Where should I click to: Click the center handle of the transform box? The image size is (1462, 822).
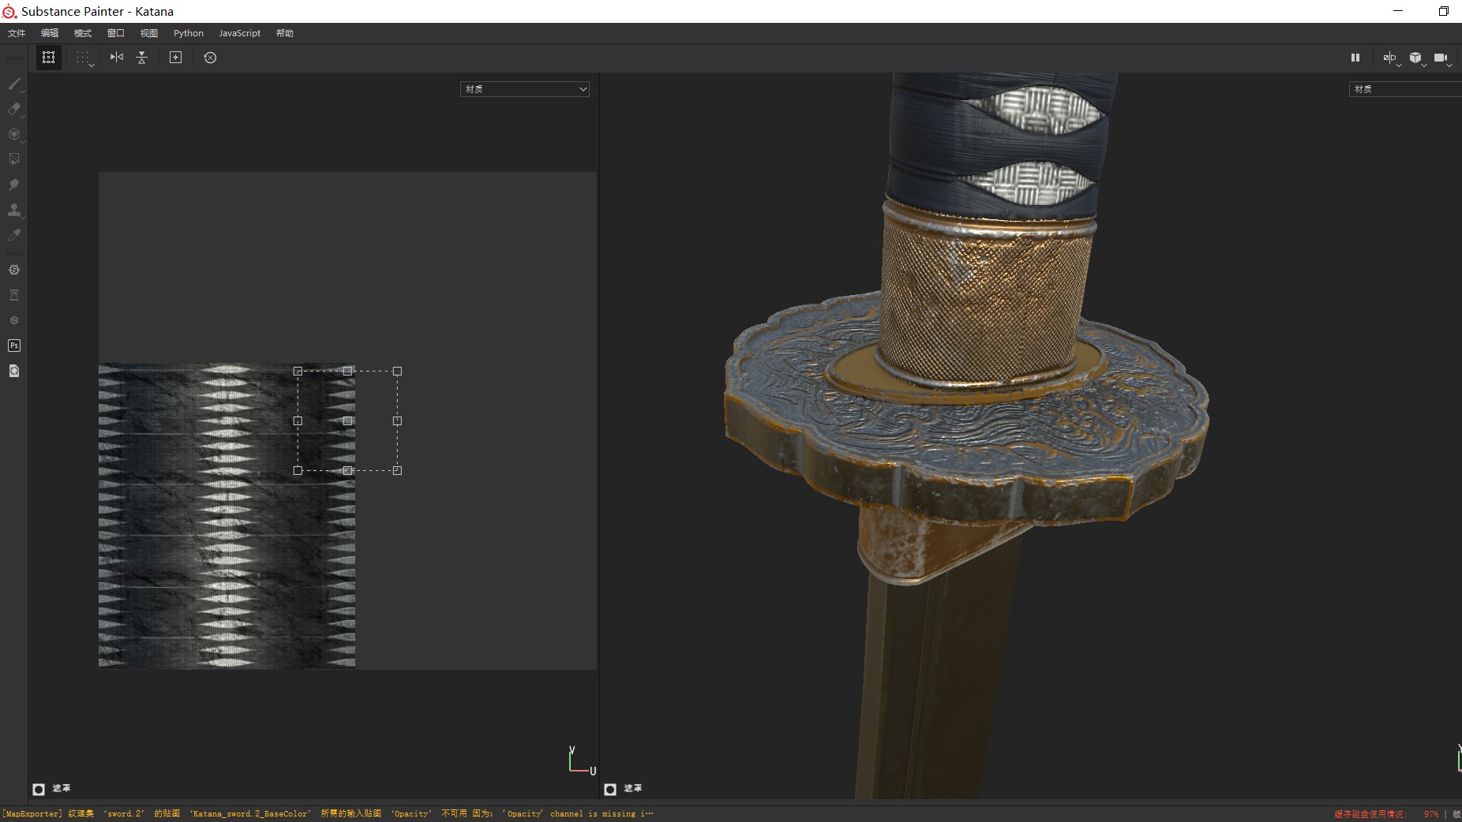click(x=347, y=421)
